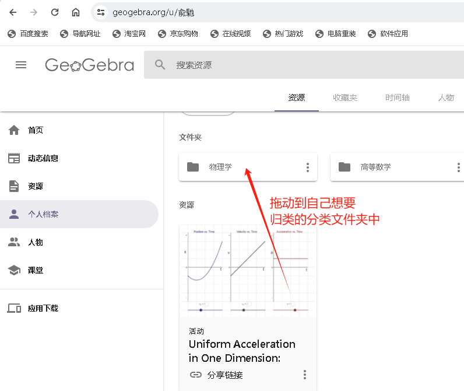The width and height of the screenshot is (464, 391).
Task: Click the document icon beside 资源
Action: (14, 186)
